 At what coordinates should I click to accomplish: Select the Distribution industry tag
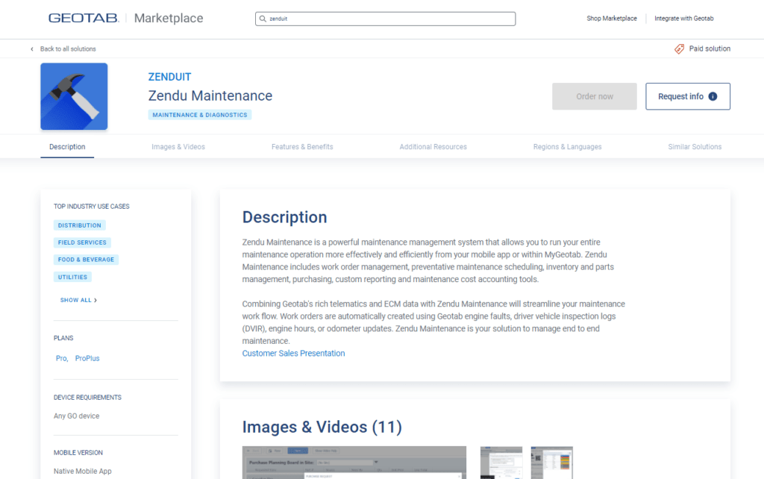click(x=80, y=225)
